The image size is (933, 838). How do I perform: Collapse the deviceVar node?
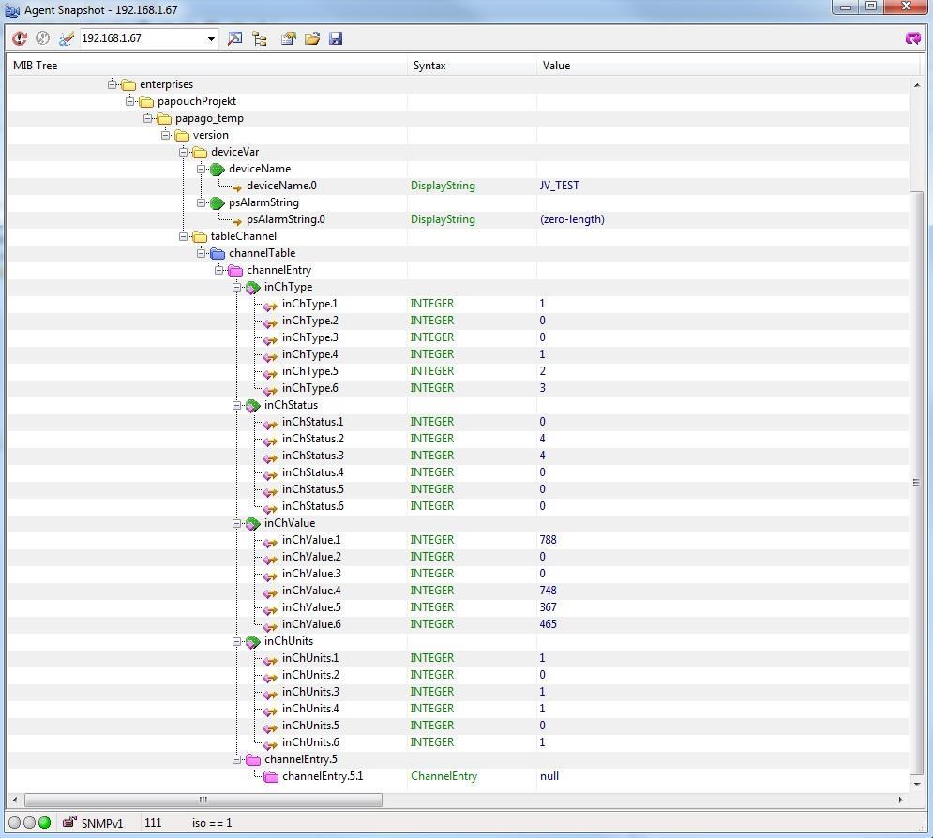pos(183,152)
